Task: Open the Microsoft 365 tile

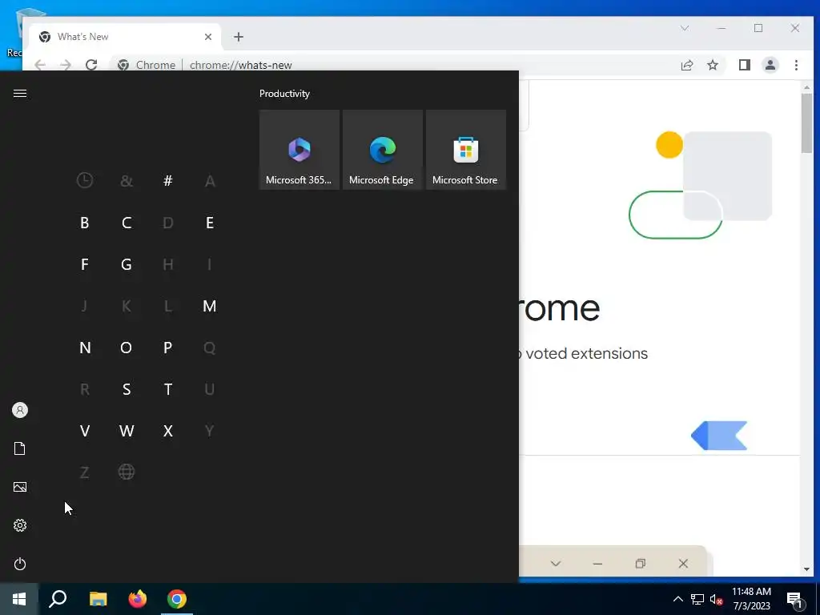Action: pyautogui.click(x=299, y=150)
